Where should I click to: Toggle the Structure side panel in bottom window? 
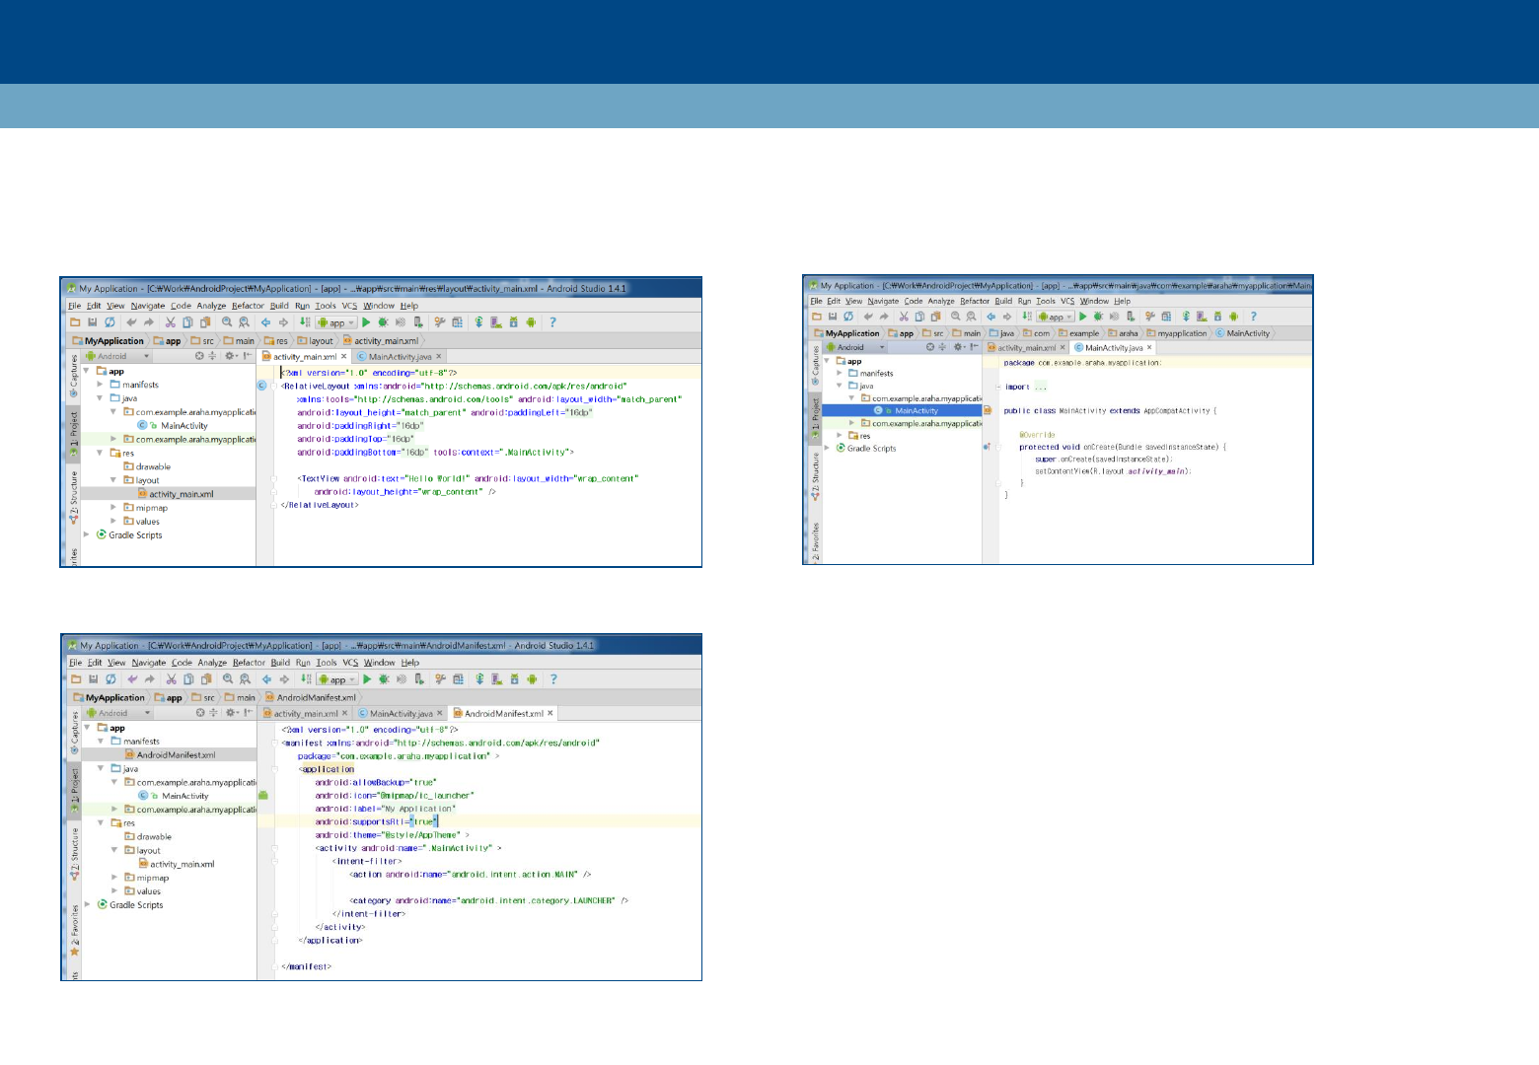pyautogui.click(x=74, y=854)
